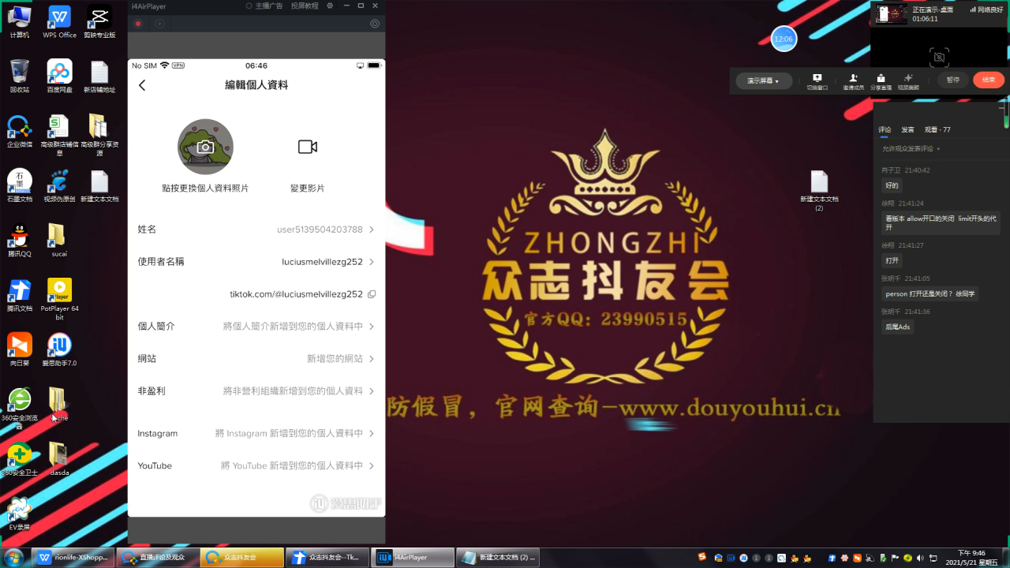Toggle the disabled camera icon in preview

(x=939, y=57)
